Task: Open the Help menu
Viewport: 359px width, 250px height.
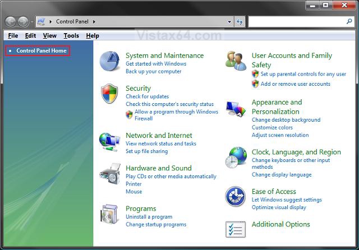Action: pyautogui.click(x=93, y=36)
